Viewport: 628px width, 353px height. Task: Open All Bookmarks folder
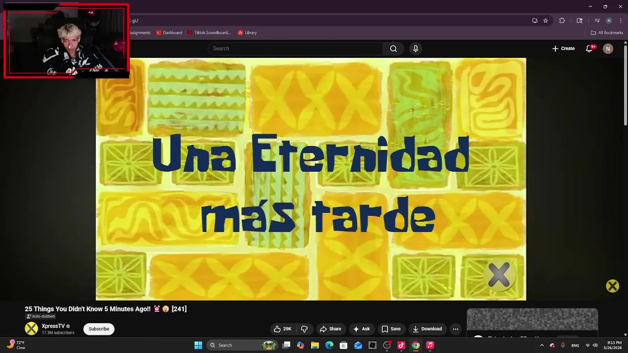(607, 33)
